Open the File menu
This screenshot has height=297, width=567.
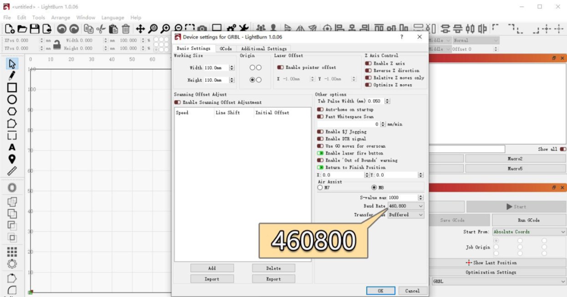click(7, 17)
